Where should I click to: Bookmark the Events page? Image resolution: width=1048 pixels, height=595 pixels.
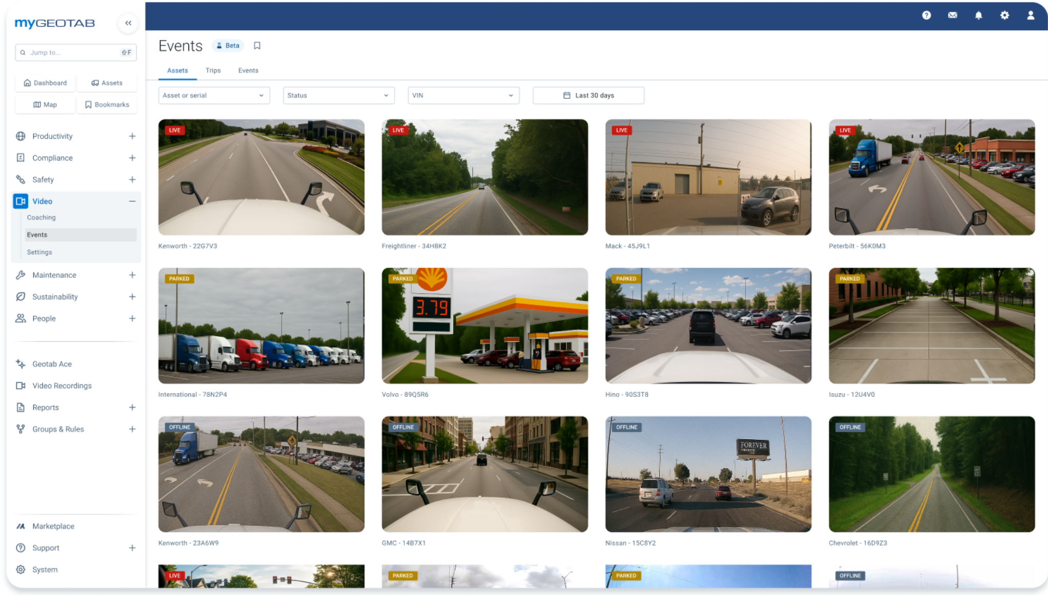tap(257, 46)
